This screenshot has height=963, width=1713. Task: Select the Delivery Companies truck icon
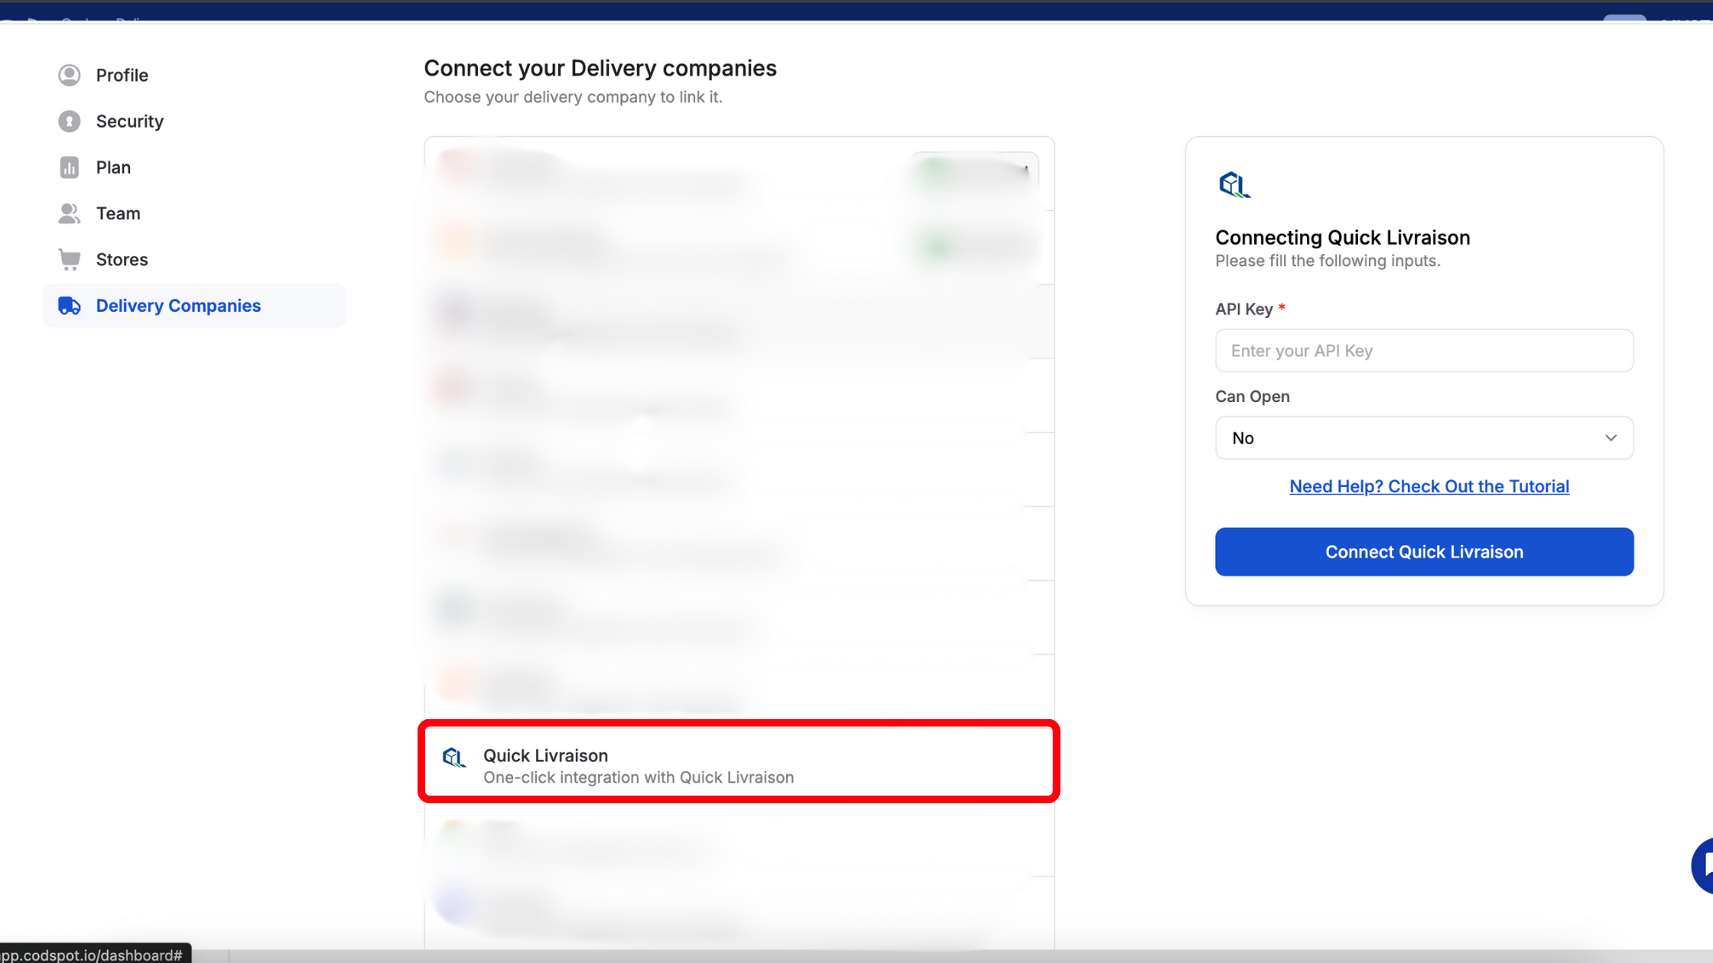pyautogui.click(x=70, y=305)
